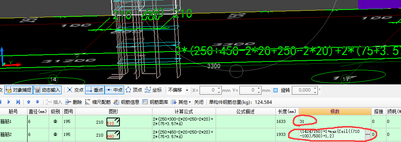Viewport: 401px width, 142px height.
Task: Open the 钢筋图库 rebar shape library
Action: pos(155,102)
